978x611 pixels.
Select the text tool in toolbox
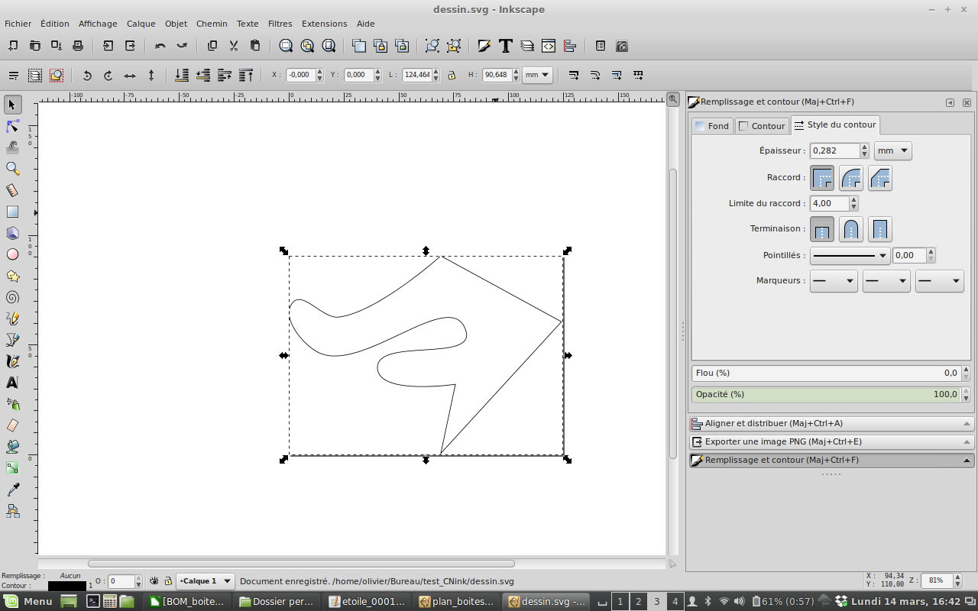point(12,383)
